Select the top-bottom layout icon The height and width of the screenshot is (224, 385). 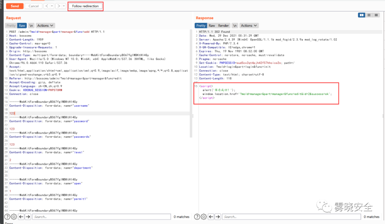pyautogui.click(x=369, y=15)
